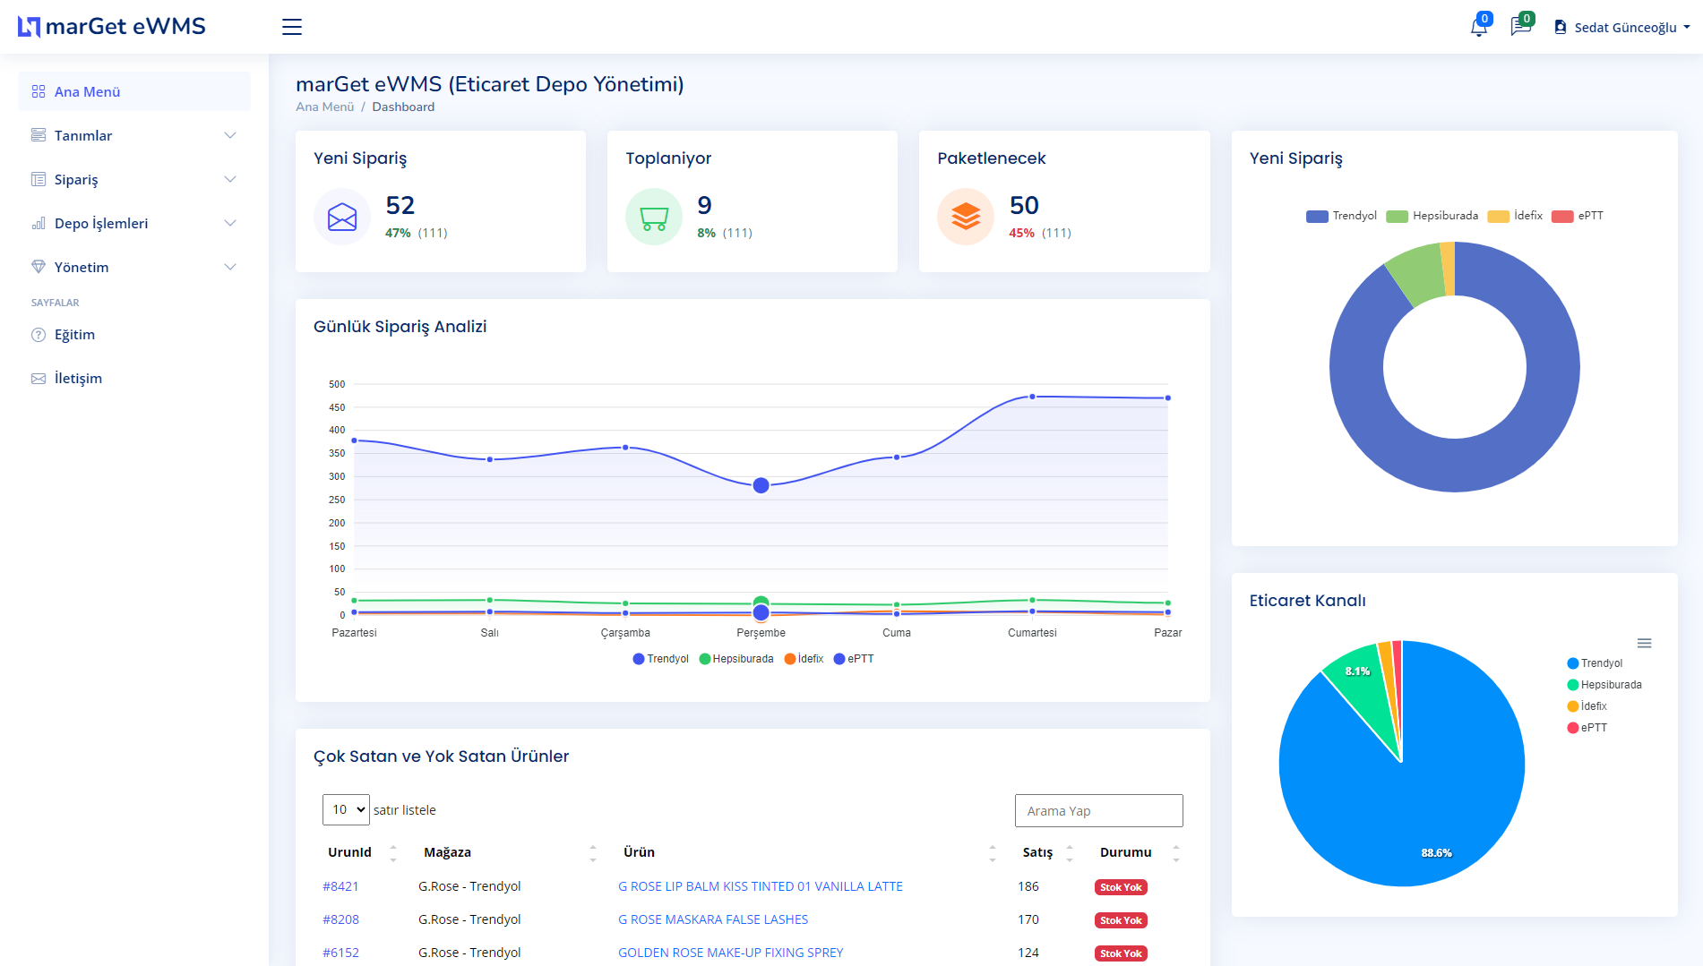Expand the Tanımlar menu chevron

coord(230,135)
